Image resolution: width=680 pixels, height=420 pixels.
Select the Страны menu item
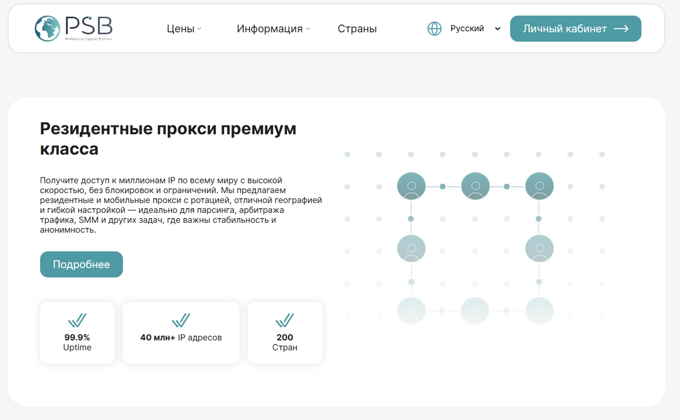click(357, 29)
